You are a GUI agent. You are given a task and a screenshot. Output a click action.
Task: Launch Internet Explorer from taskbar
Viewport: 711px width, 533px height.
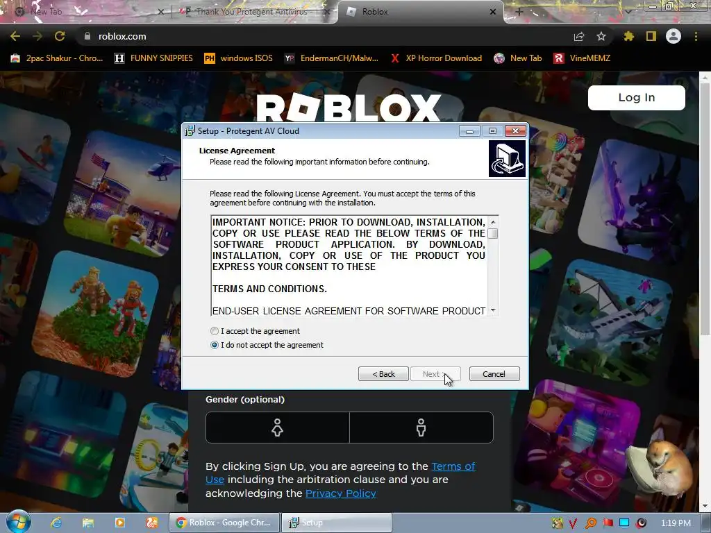[x=56, y=523]
